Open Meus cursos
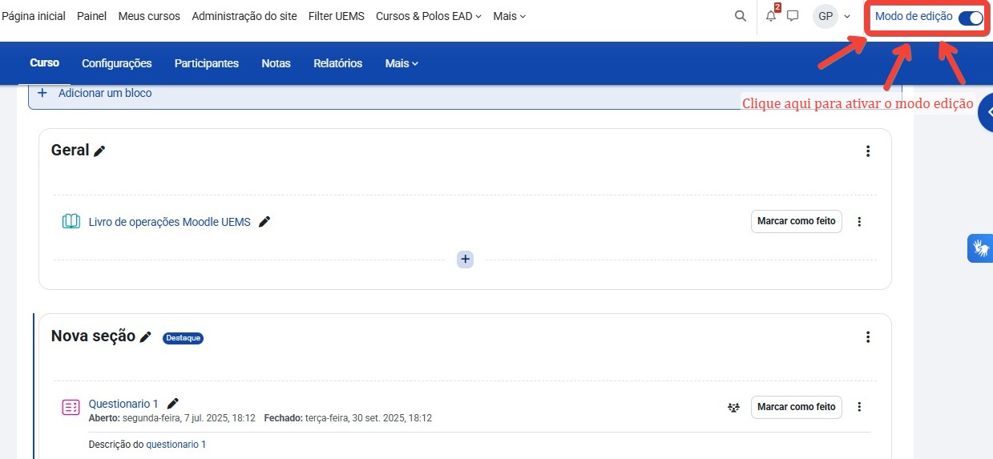 point(149,16)
